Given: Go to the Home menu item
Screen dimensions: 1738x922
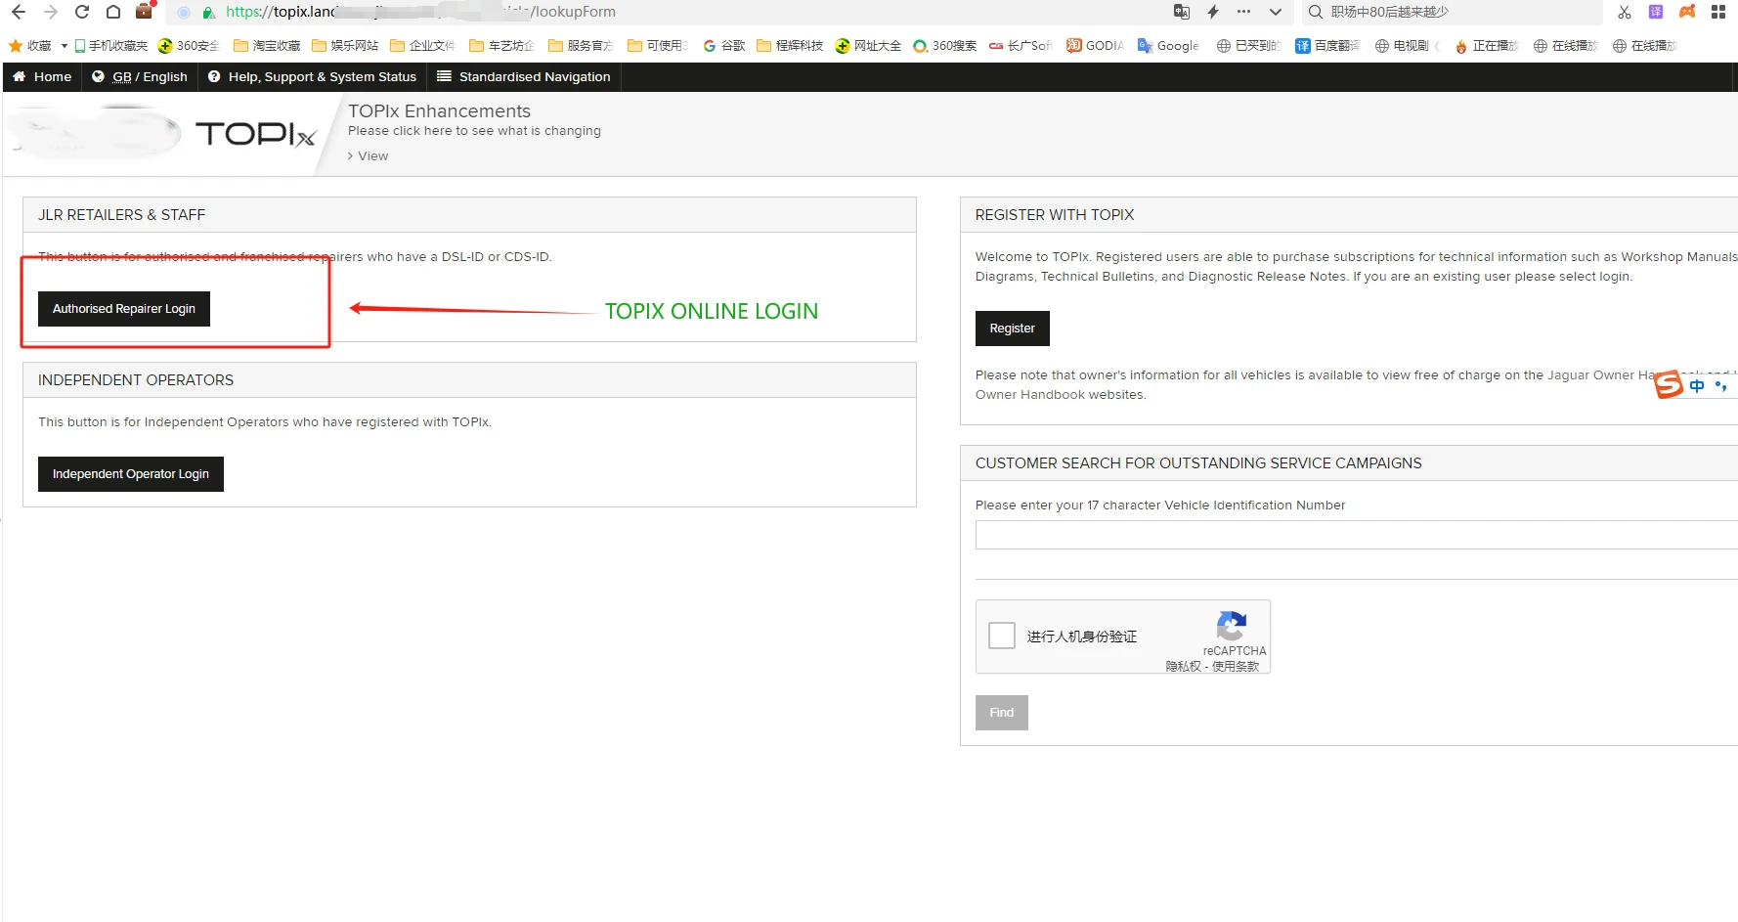Looking at the screenshot, I should pos(42,77).
